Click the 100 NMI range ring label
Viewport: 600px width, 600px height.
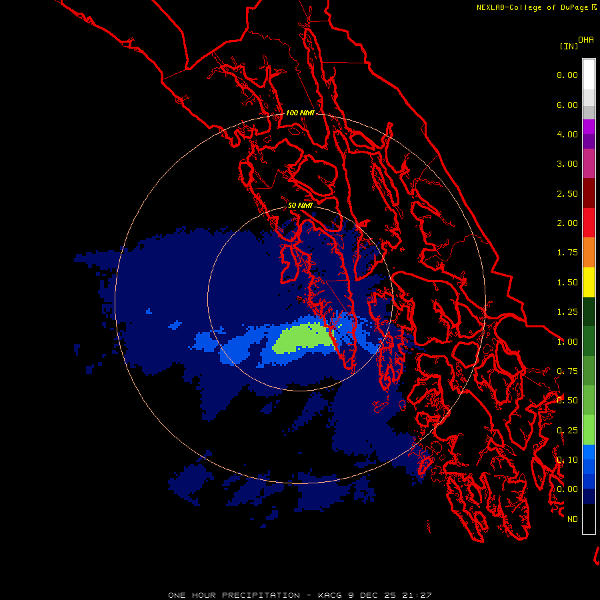coord(300,113)
